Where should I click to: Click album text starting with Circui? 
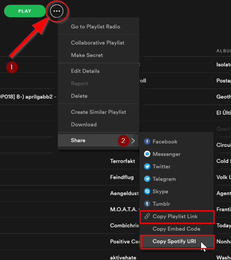coord(224,145)
